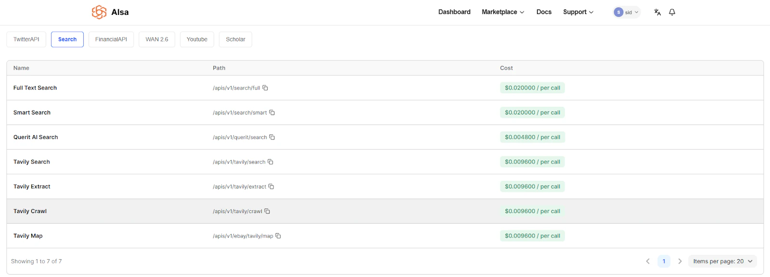The image size is (770, 277).
Task: Copy the /apis/v1/ebay/tavily/map path
Action: click(278, 236)
